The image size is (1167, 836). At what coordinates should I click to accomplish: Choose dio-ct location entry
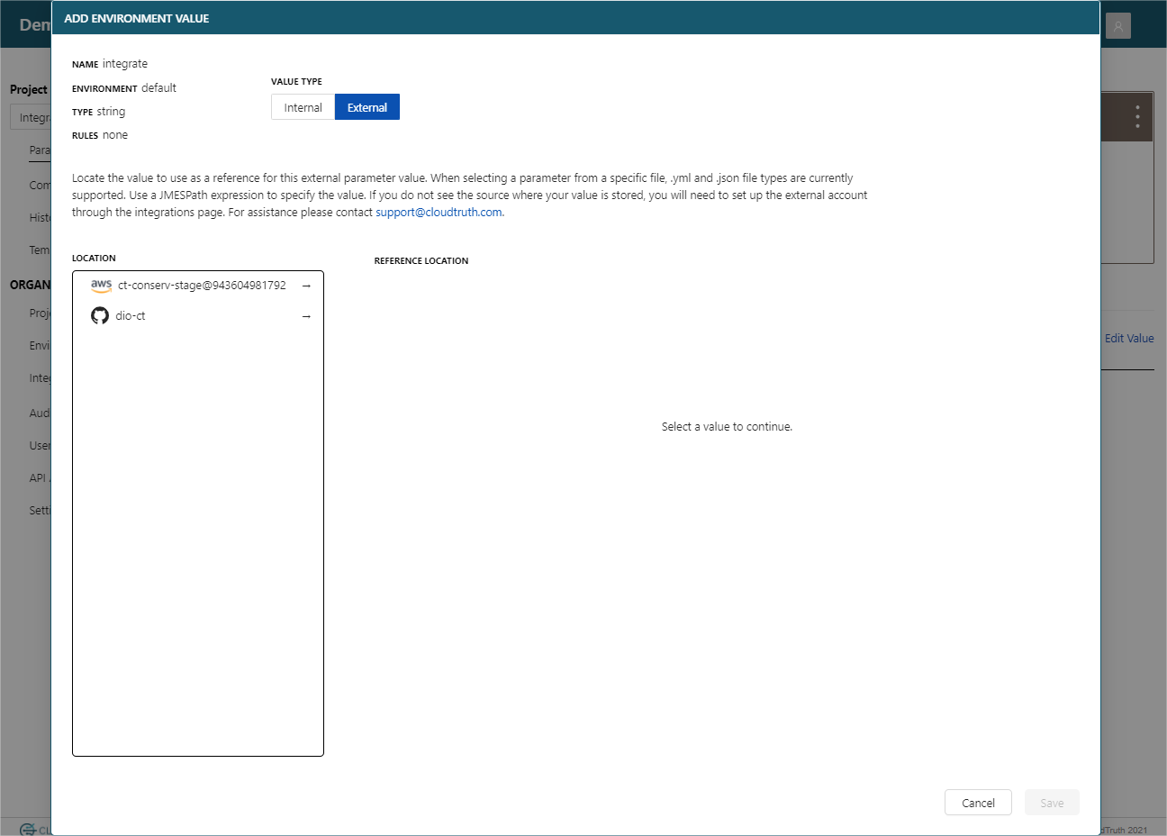click(131, 316)
